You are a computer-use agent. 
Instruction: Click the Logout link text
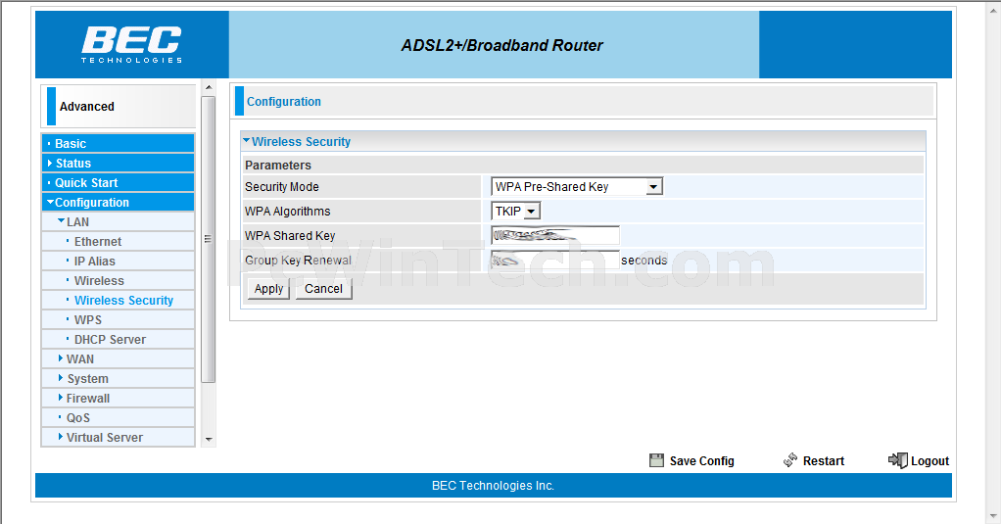pyautogui.click(x=930, y=460)
